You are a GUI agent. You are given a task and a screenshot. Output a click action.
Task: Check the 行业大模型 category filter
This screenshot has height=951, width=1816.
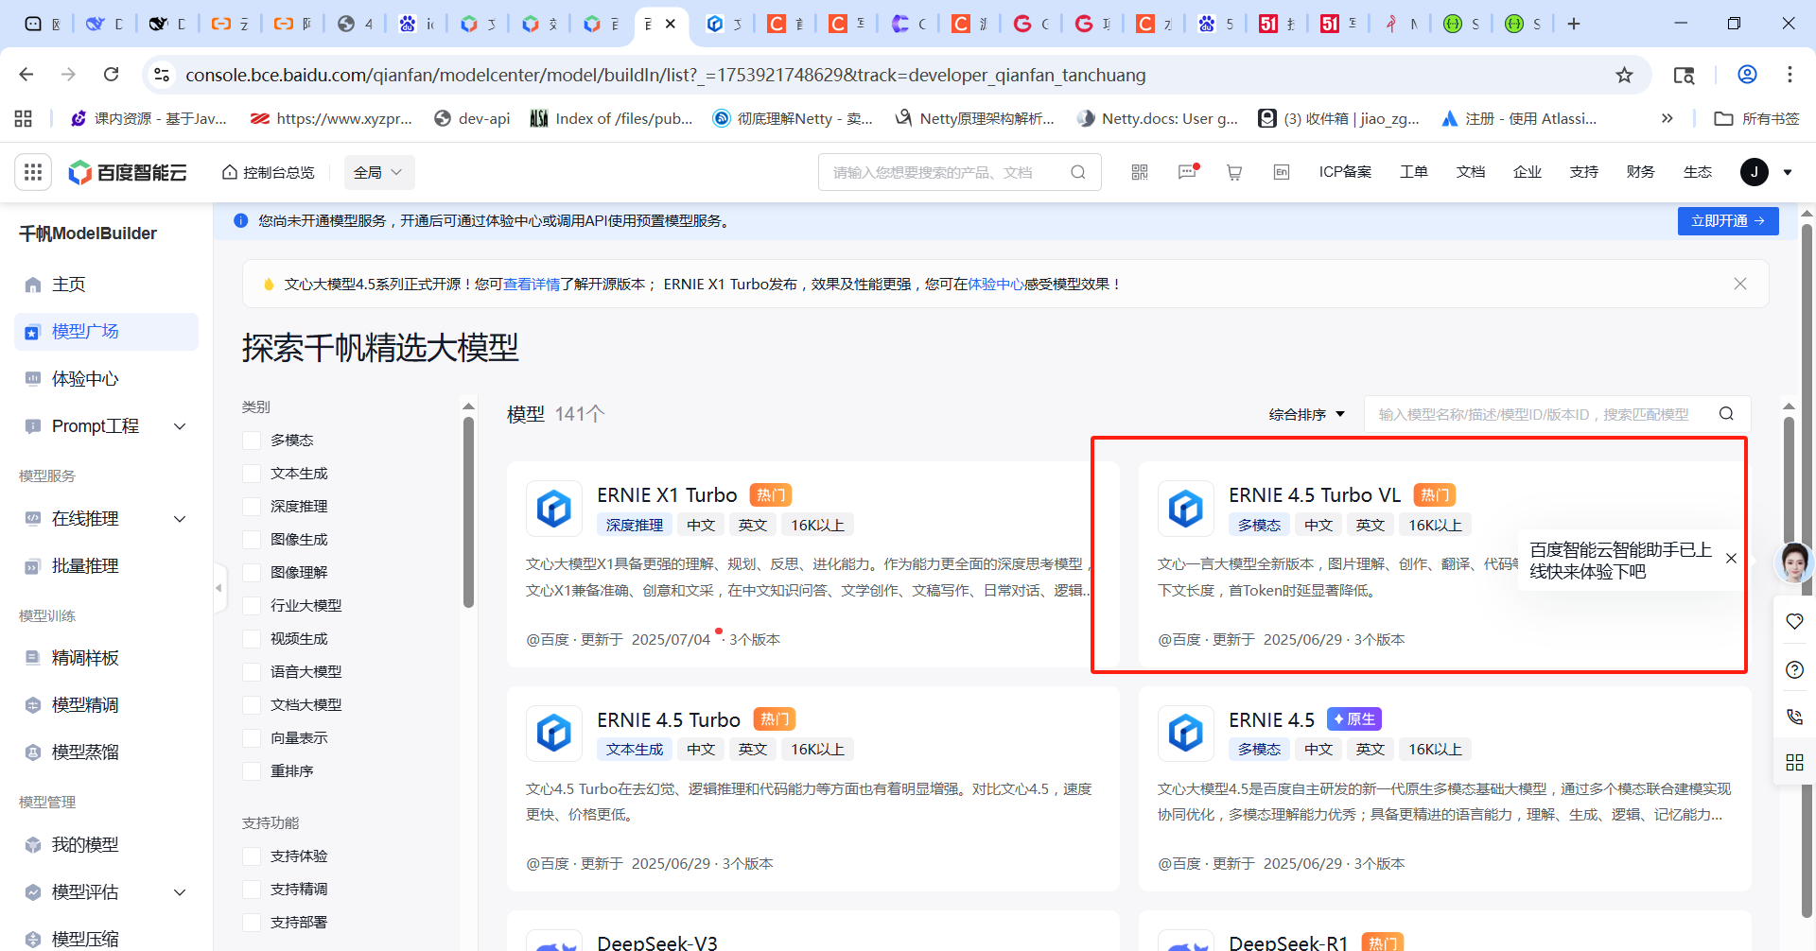(252, 606)
